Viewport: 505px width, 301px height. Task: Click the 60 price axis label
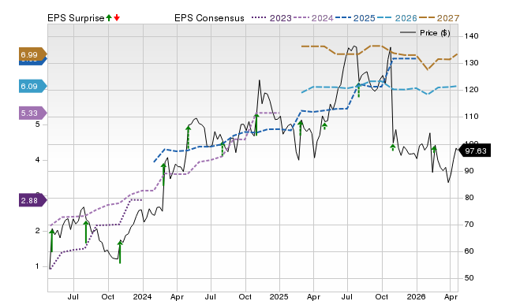pos(469,251)
